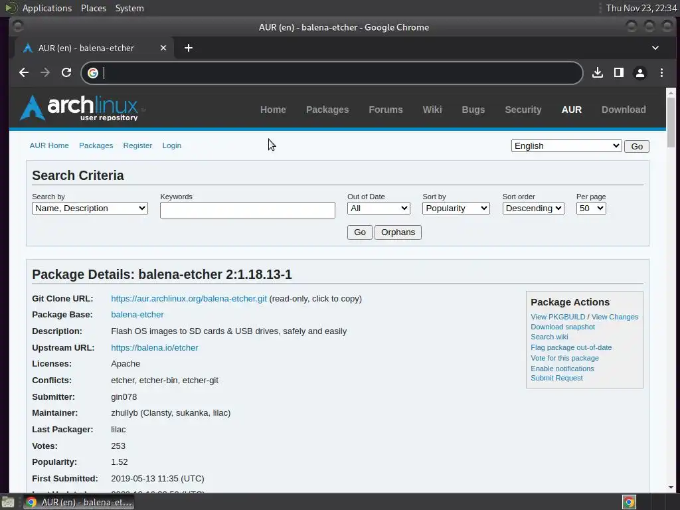
Task: Click View PKGBUILD link
Action: click(x=558, y=317)
